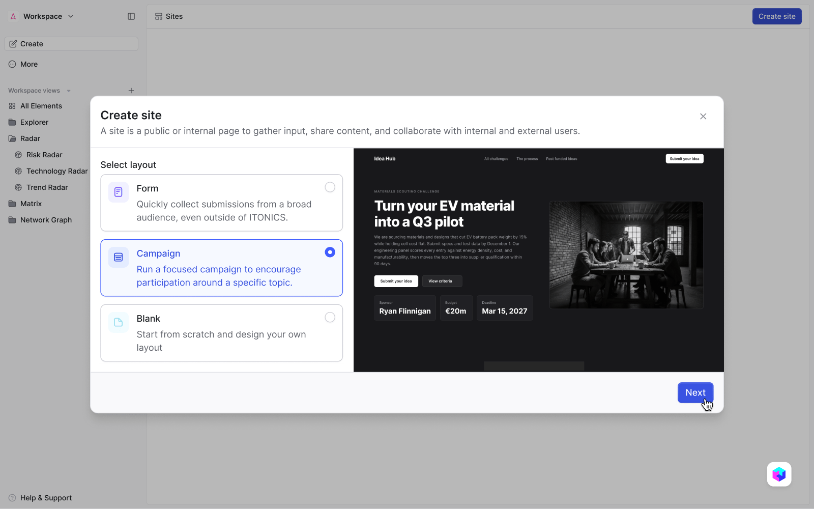Collapse the sidebar panel icon
The height and width of the screenshot is (509, 814).
click(x=131, y=16)
